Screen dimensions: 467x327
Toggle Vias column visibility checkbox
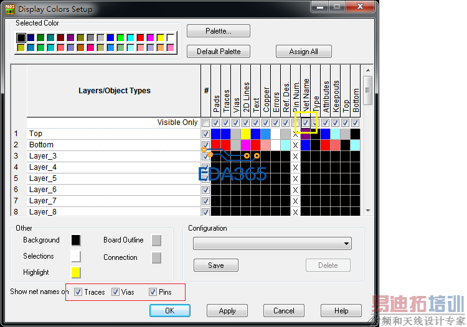235,122
